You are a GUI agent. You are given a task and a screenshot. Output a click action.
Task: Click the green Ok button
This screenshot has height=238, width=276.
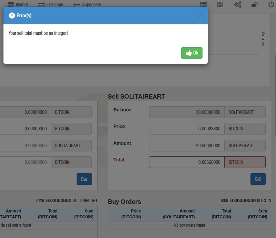coord(192,53)
